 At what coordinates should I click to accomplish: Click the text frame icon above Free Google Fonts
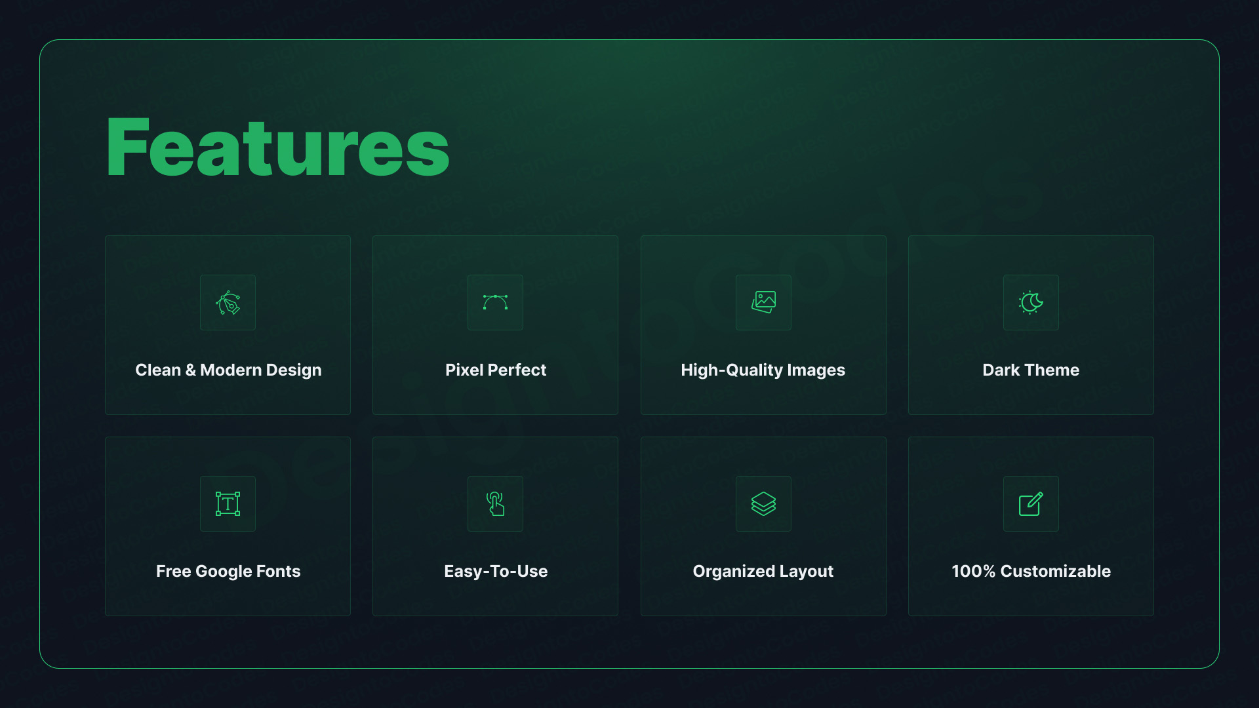click(228, 504)
